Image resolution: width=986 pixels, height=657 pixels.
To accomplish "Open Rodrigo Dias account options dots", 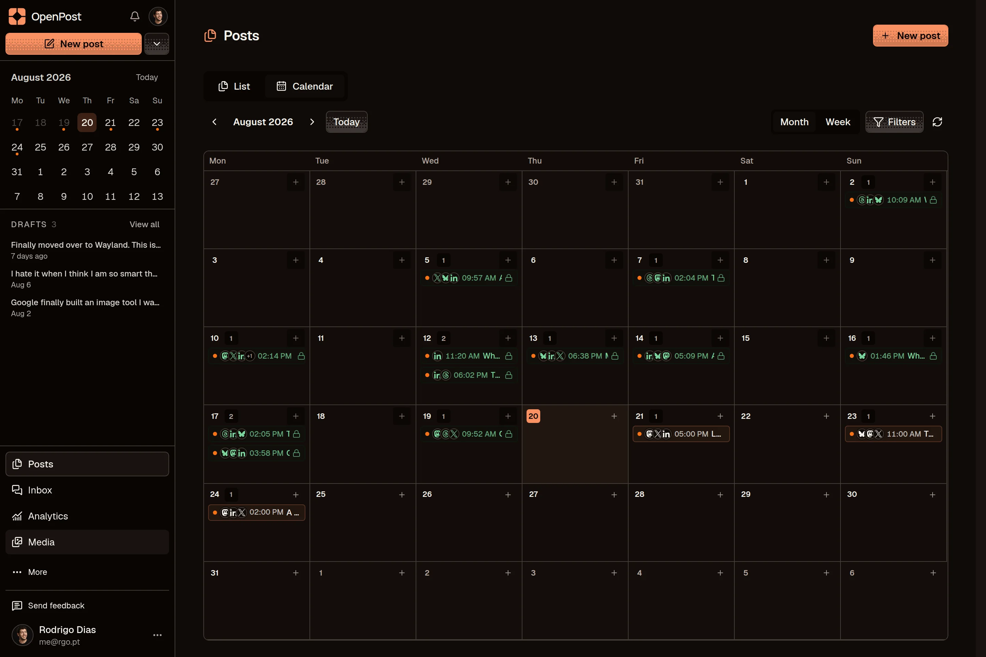I will point(157,635).
